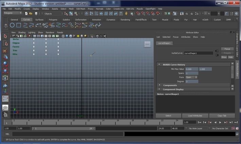Switch to the Polygons shelf tab
Viewport: 241px width, 144px height.
click(x=53, y=20)
